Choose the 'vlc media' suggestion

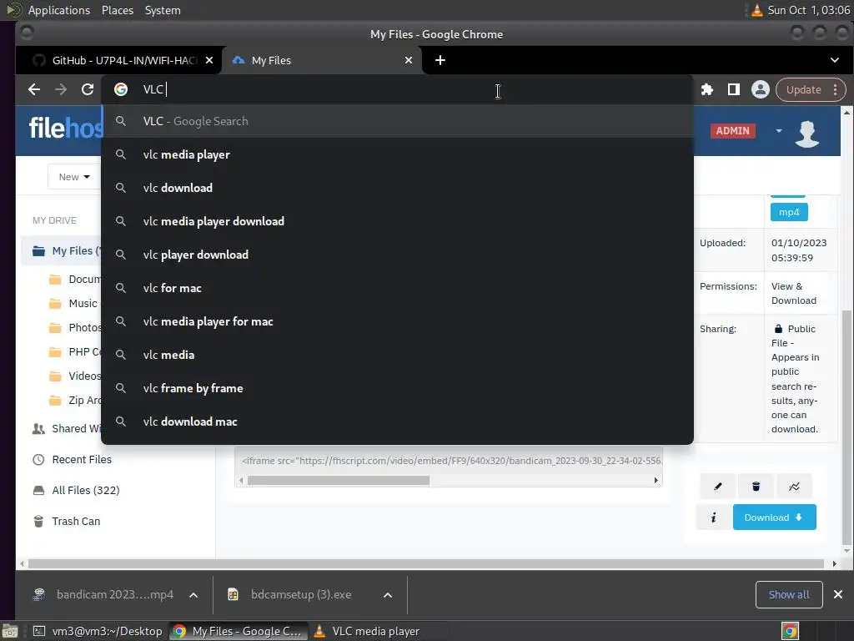click(x=398, y=355)
